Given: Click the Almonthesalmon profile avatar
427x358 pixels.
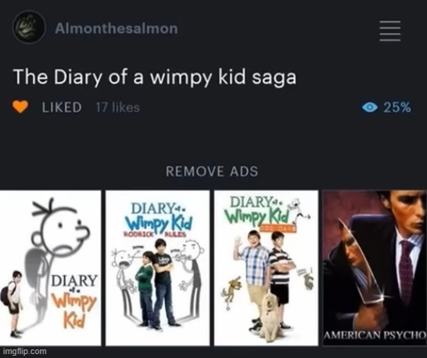Looking at the screenshot, I should tap(29, 27).
